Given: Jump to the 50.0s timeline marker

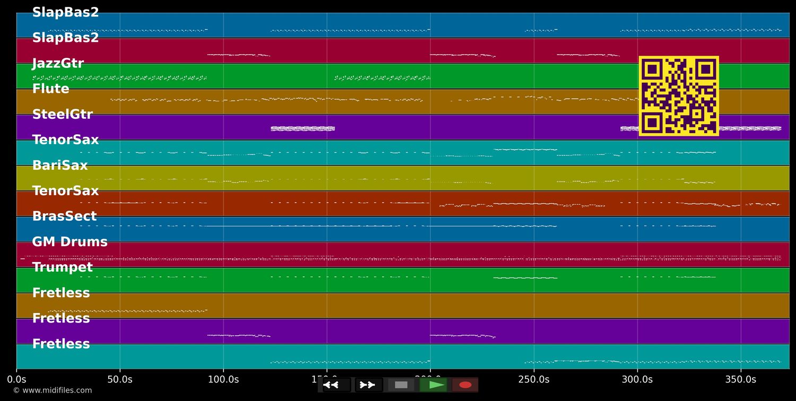Looking at the screenshot, I should coord(120,379).
